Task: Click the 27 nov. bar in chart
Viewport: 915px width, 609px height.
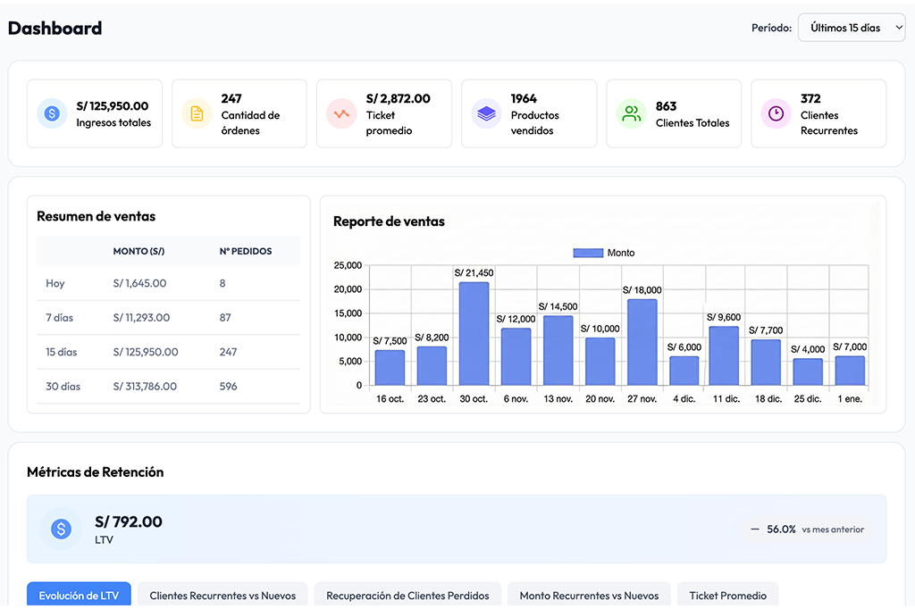Action: (642, 342)
